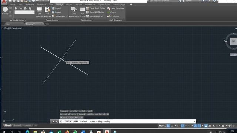Open Edit Aliases
This screenshot has height=133, width=237.
(x=59, y=16)
